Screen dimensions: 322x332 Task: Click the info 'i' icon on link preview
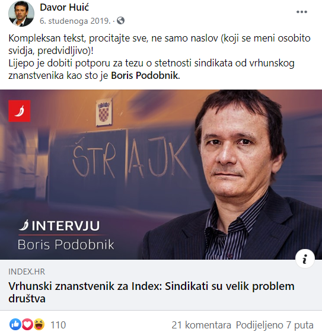(305, 258)
